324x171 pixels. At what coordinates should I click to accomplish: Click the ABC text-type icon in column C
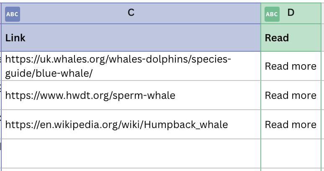(13, 14)
